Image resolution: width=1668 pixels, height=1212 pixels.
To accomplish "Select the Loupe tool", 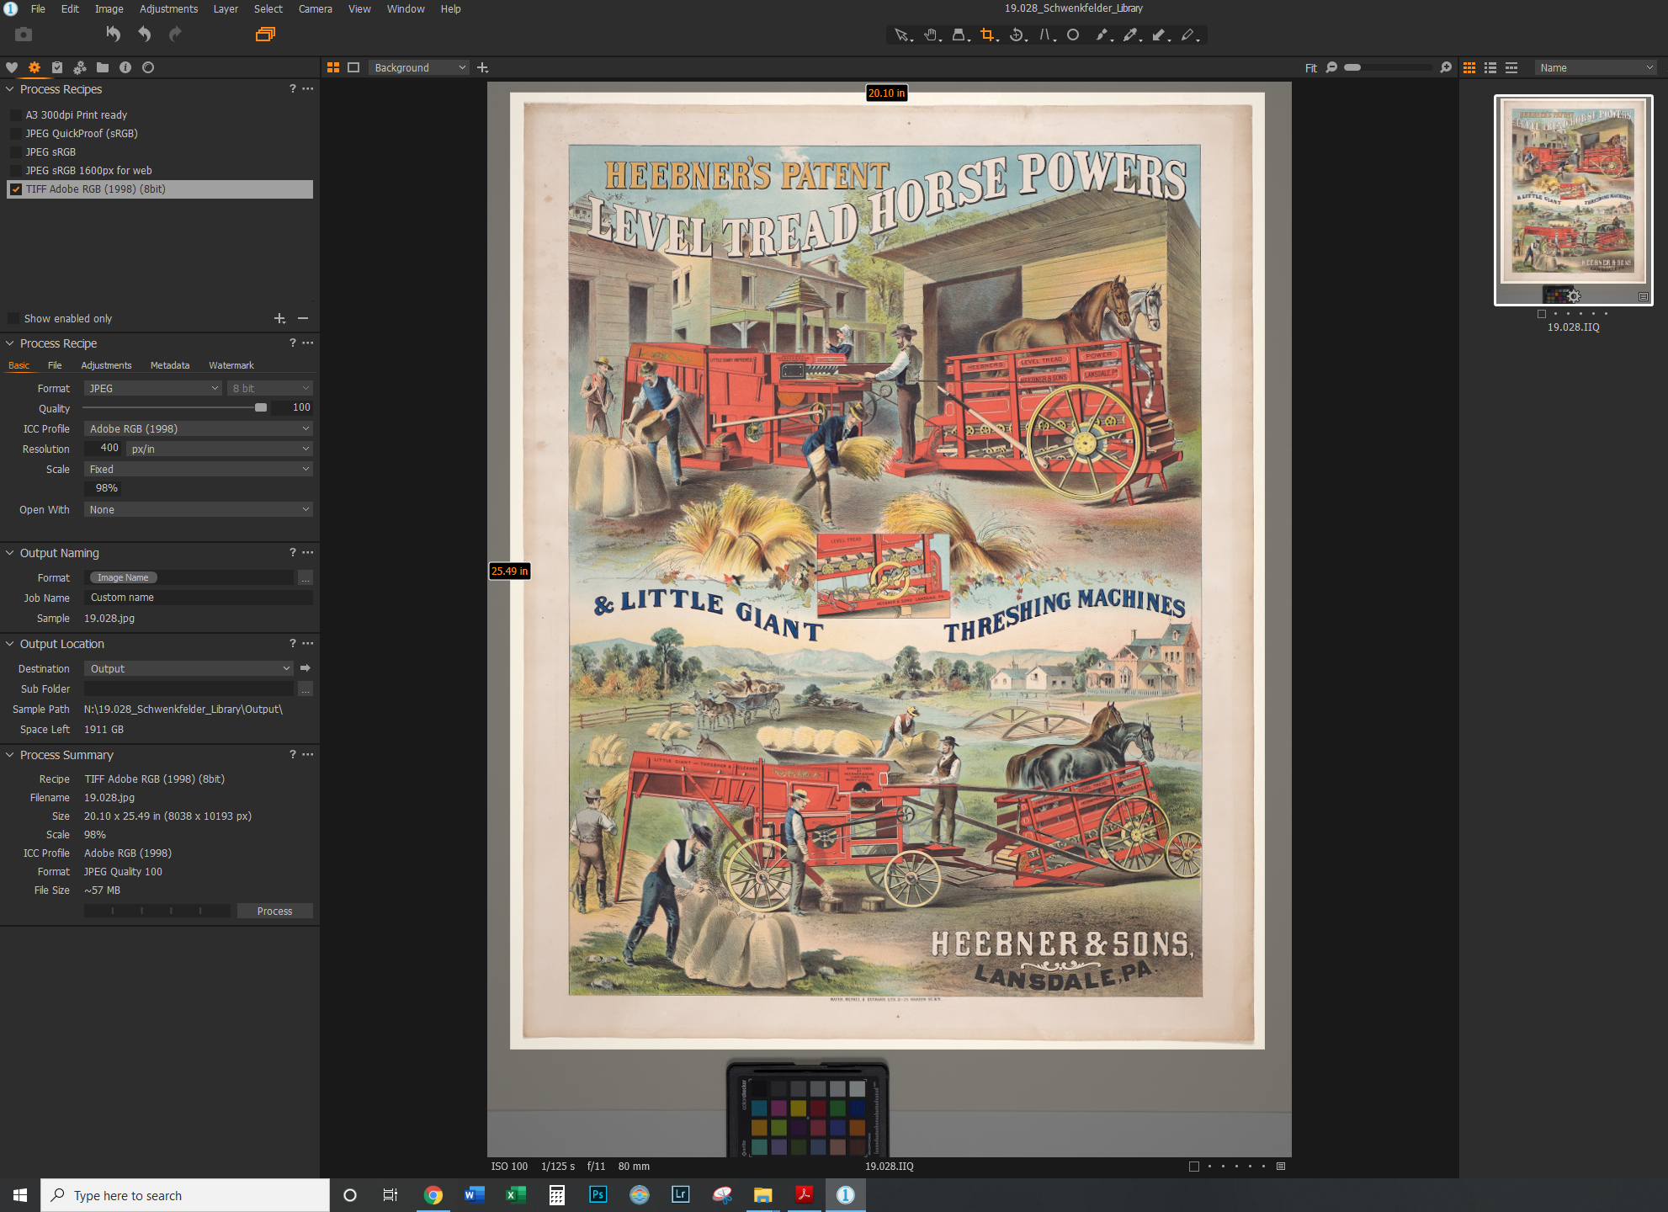I will pyautogui.click(x=959, y=35).
